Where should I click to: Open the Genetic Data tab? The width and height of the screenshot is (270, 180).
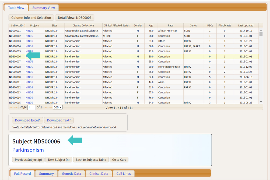[71, 174]
